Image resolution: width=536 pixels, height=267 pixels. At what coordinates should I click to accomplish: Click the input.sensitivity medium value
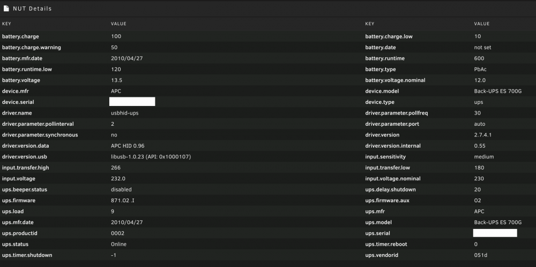pyautogui.click(x=484, y=157)
